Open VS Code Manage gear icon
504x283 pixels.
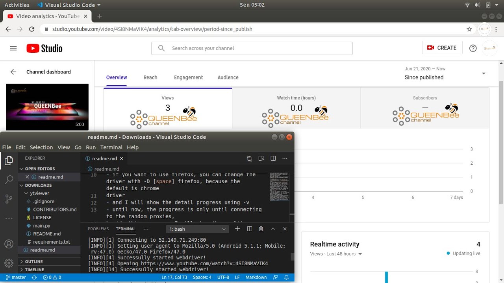pyautogui.click(x=9, y=263)
